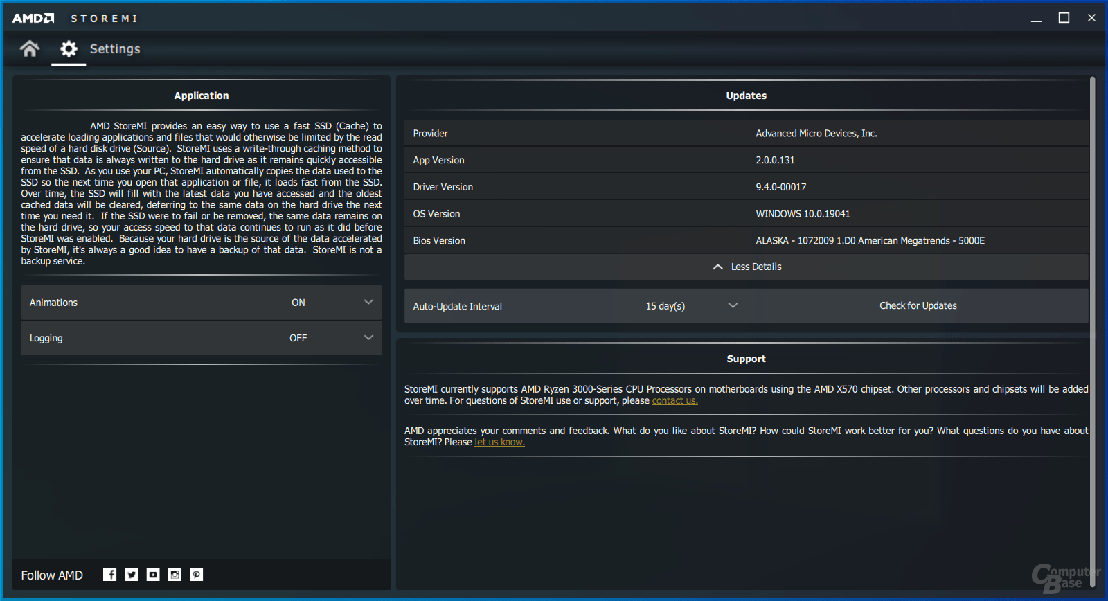Select the Settings tab label
Viewport: 1108px width, 601px height.
pos(115,49)
